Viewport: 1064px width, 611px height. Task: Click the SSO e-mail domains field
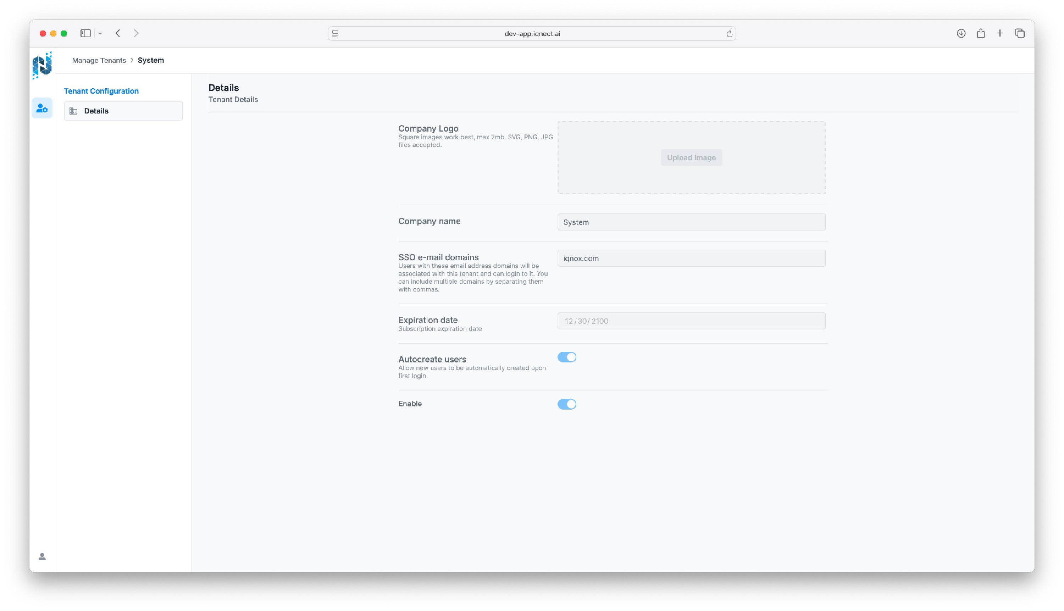pos(691,259)
